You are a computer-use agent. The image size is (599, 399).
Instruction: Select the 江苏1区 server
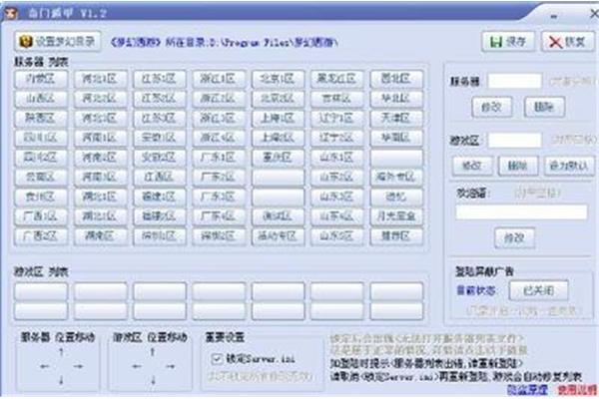pos(160,79)
